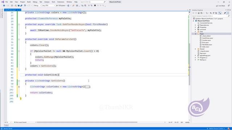This screenshot has height=130, width=232.
Task: Close the ColorPicker.razor editor tab
Action: [x=20, y=10]
